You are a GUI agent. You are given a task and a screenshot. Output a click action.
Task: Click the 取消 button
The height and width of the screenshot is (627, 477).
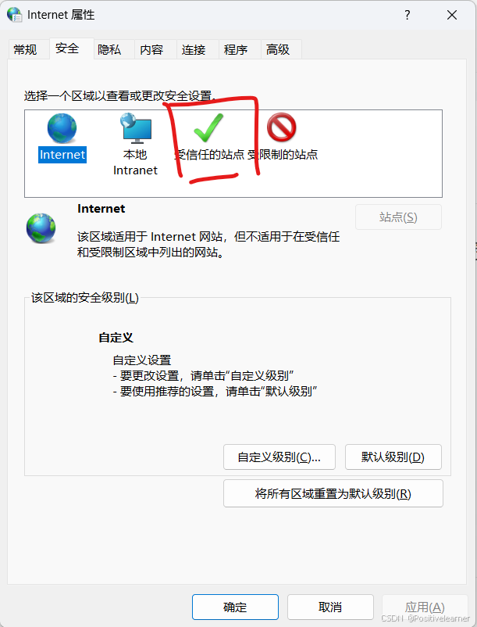click(330, 607)
